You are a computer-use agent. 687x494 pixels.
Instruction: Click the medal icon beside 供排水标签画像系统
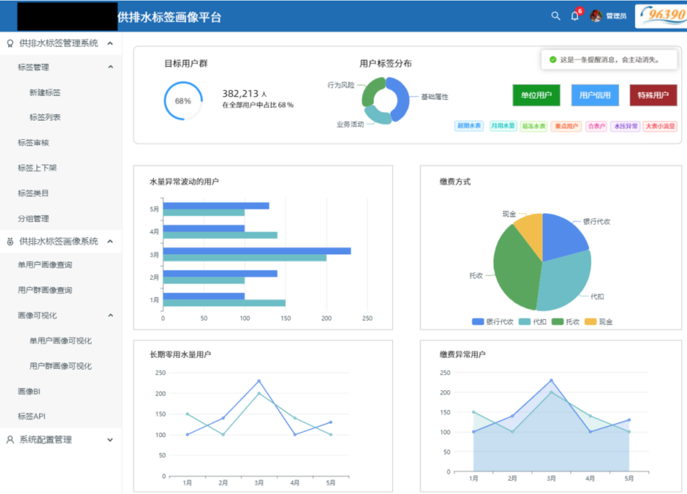tap(10, 241)
